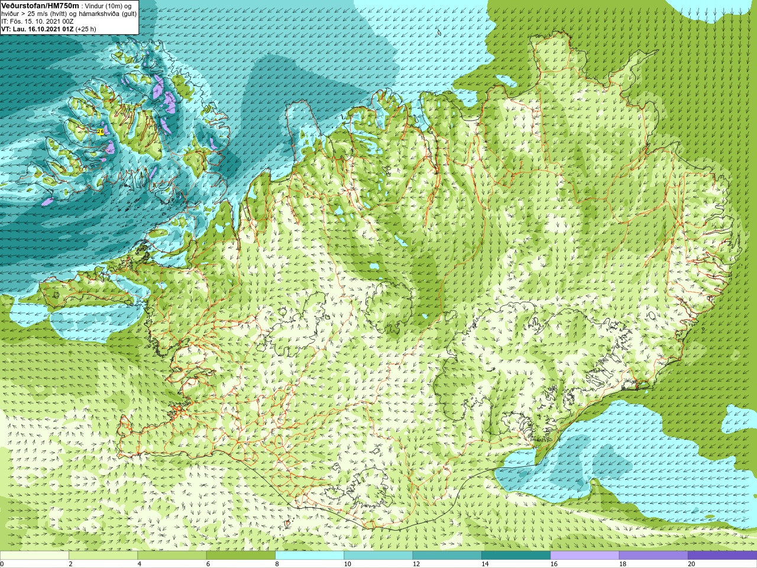Select the 12–14 m/s teal legend swatch
This screenshot has width=757, height=568.
(447, 556)
